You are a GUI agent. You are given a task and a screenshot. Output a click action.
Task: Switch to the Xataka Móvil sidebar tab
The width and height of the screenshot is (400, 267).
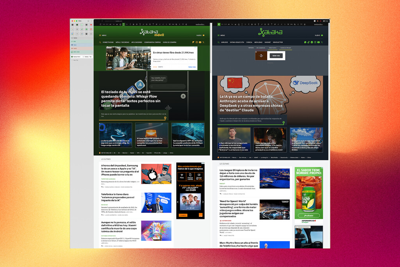point(76,57)
